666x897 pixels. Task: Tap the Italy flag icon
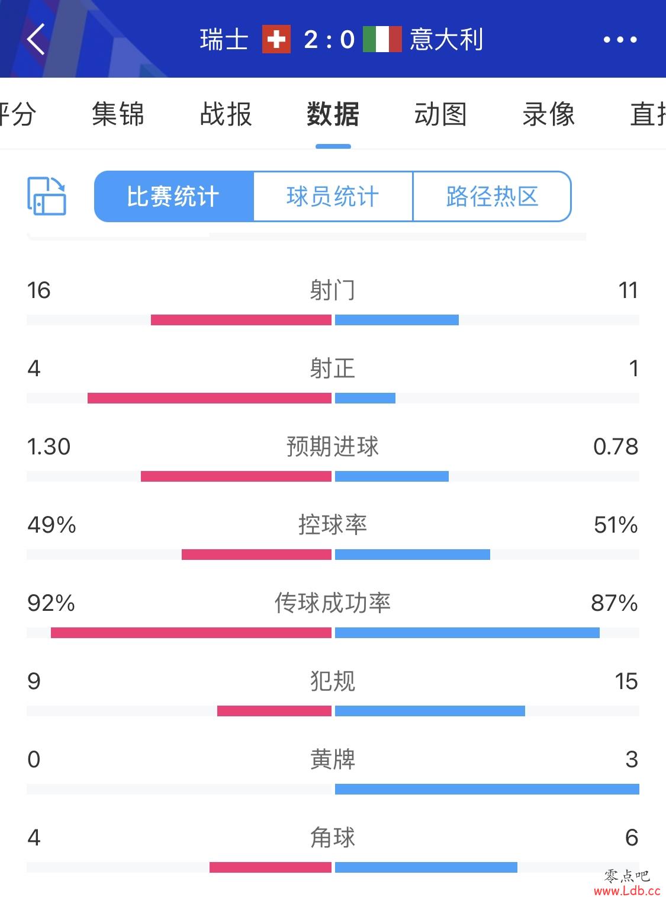(382, 40)
